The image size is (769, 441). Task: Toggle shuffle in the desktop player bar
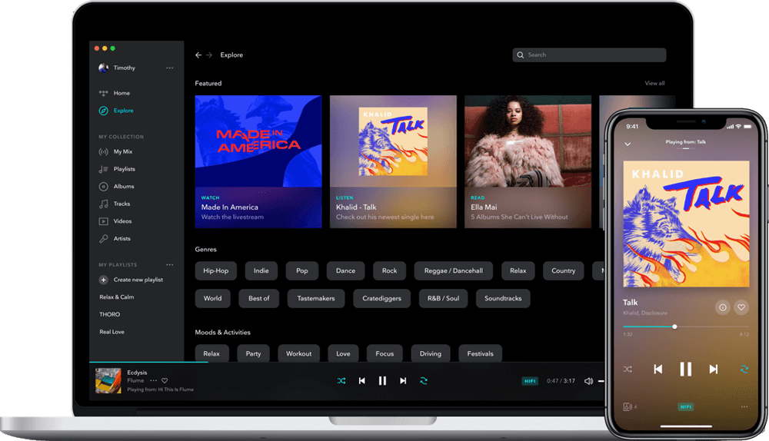pyautogui.click(x=341, y=381)
